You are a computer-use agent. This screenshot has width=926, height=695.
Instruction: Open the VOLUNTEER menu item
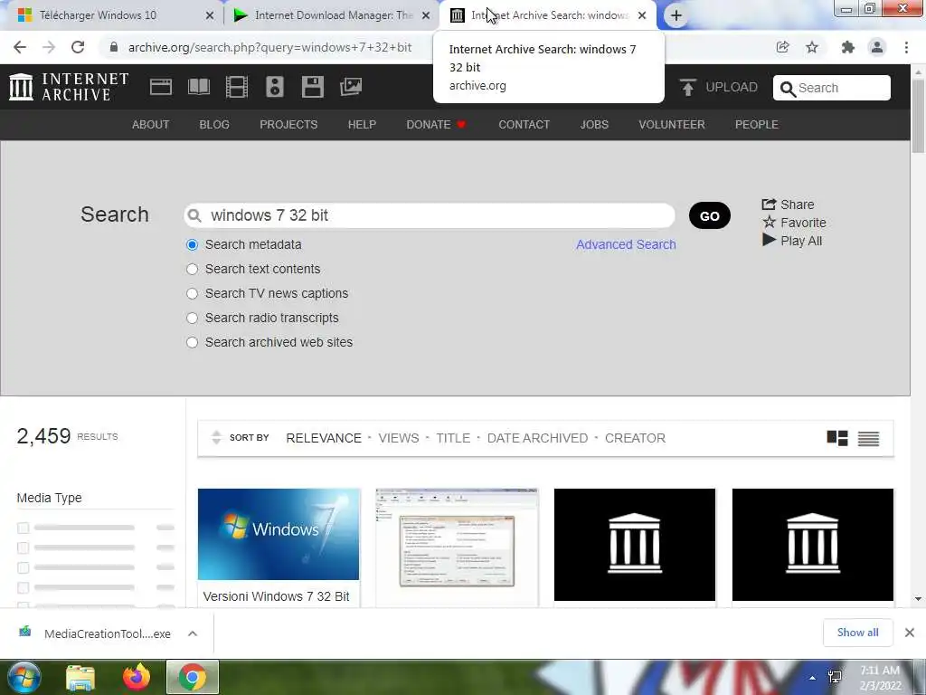coord(672,125)
